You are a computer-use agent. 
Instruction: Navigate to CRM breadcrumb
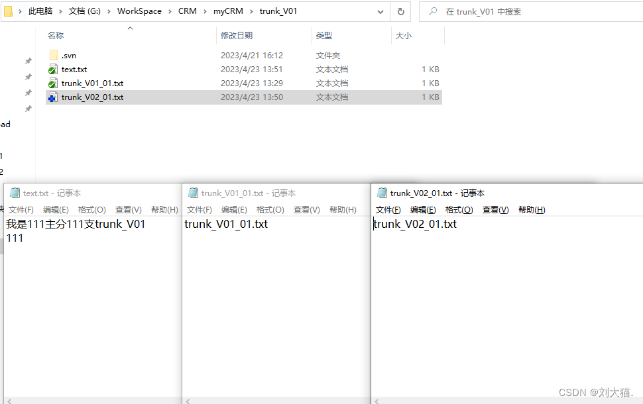coord(188,11)
